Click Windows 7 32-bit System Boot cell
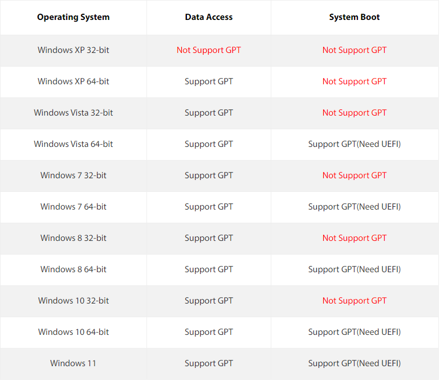This screenshot has height=381, width=440. [x=354, y=175]
